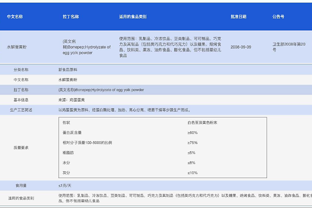
Task: Click the approval date 2008-09-09
Action: click(x=241, y=47)
